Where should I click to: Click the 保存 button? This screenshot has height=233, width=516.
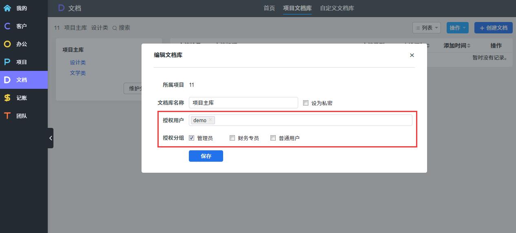point(206,156)
